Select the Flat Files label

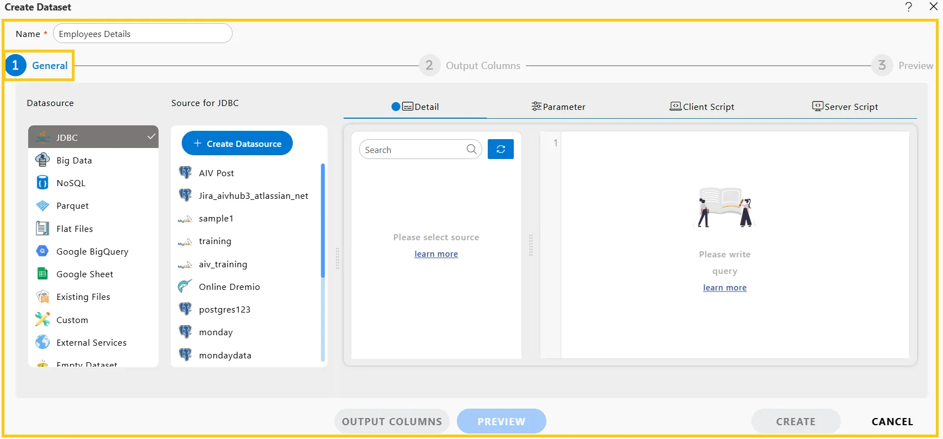75,229
